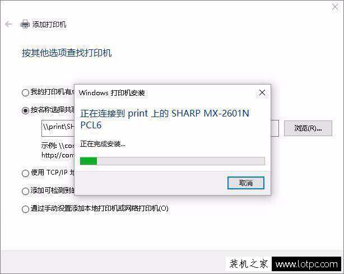This screenshot has width=344, height=274.
Task: Click the 按其他选项查找打印机 heading
Action: click(67, 53)
